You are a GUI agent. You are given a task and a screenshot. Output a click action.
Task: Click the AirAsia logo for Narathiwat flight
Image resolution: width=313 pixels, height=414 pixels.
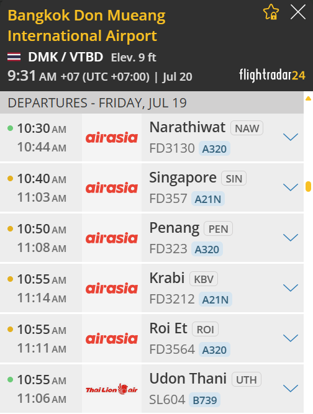111,138
